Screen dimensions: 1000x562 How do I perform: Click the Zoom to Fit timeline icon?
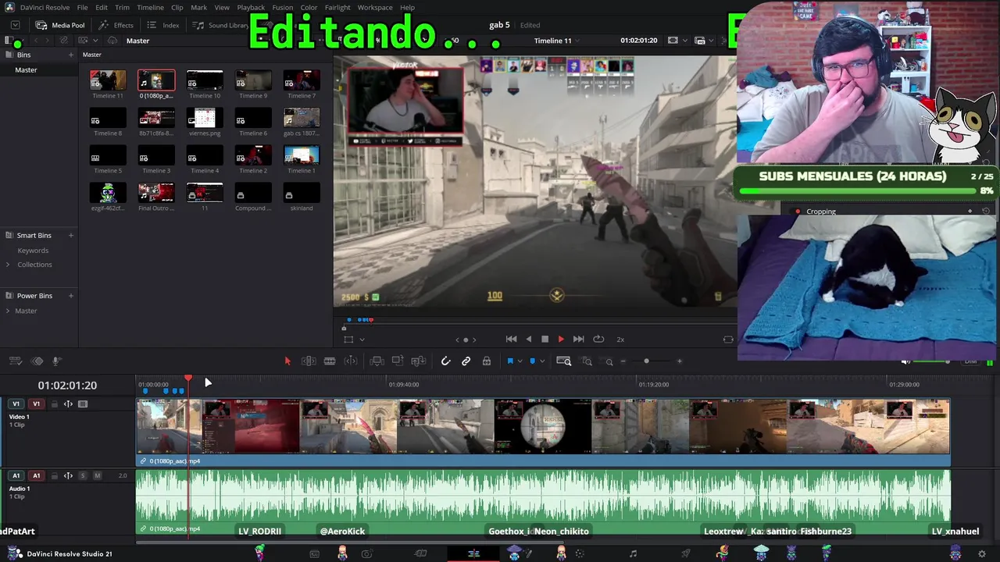coord(563,361)
